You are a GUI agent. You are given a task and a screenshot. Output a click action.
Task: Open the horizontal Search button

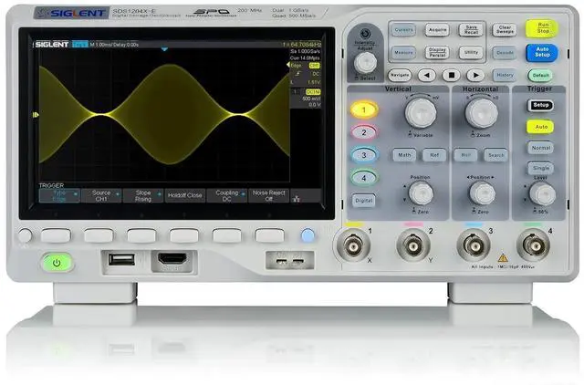click(x=495, y=155)
